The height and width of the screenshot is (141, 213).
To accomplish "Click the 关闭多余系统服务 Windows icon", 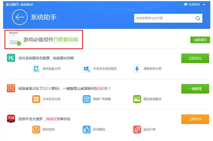I will (x=86, y=69).
